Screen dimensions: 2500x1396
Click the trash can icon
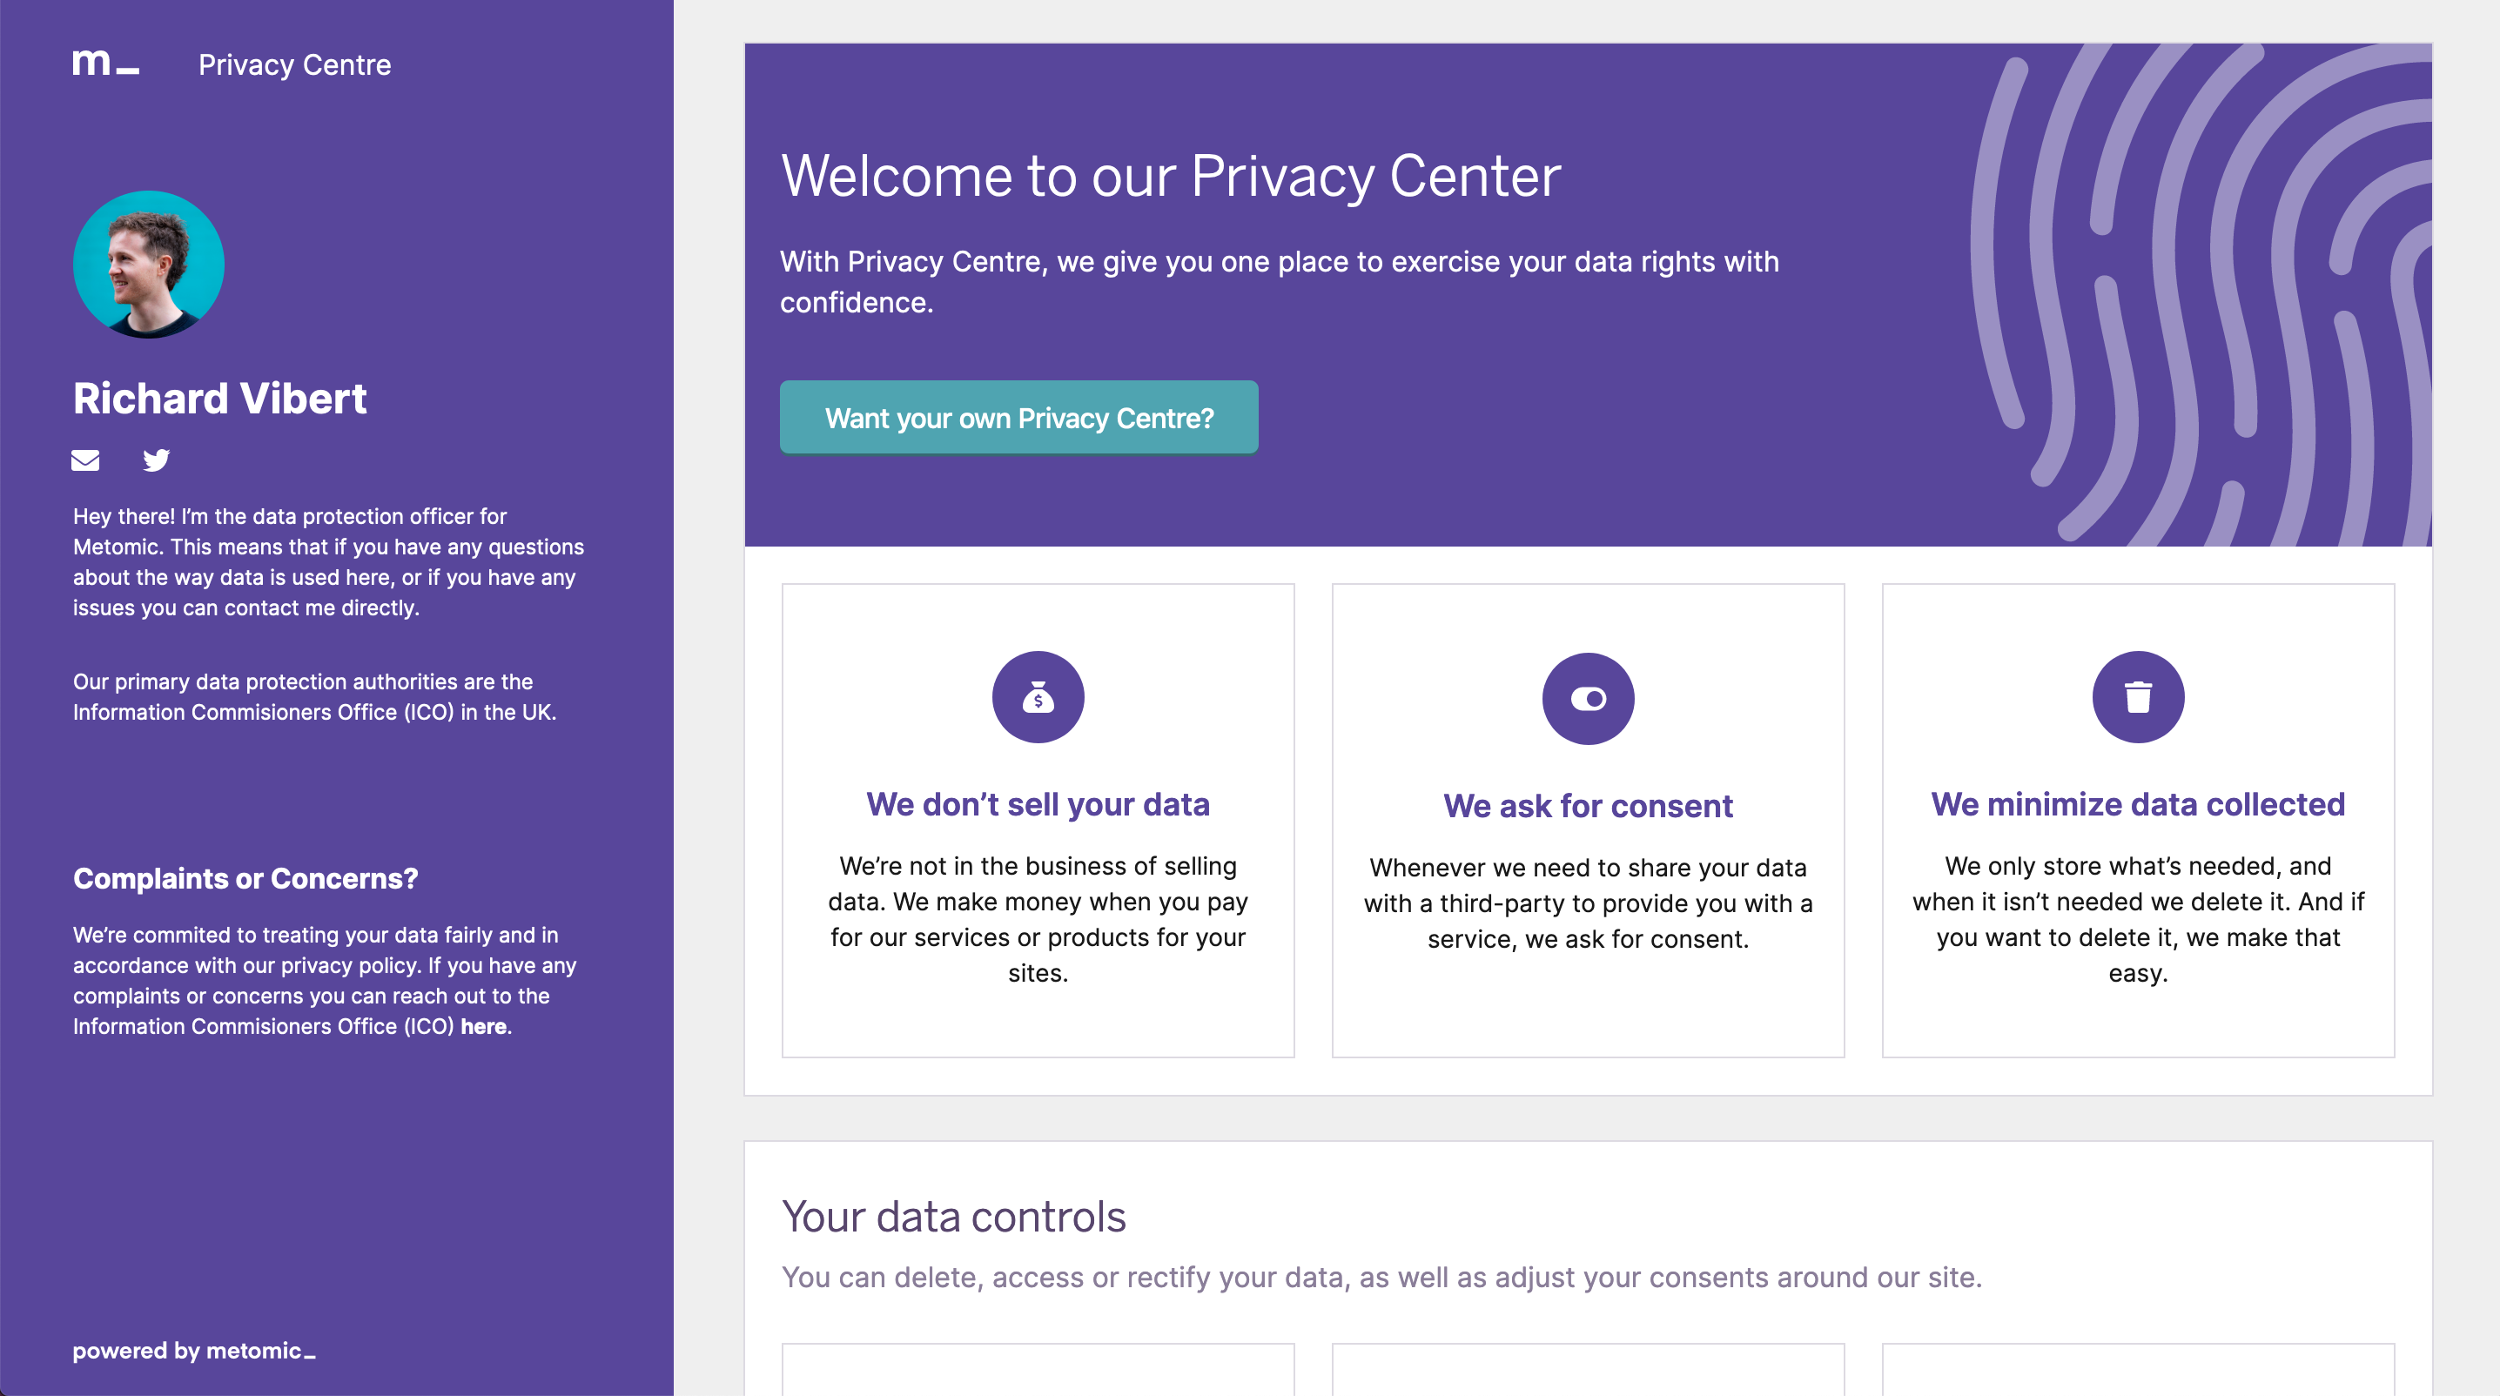point(2138,696)
